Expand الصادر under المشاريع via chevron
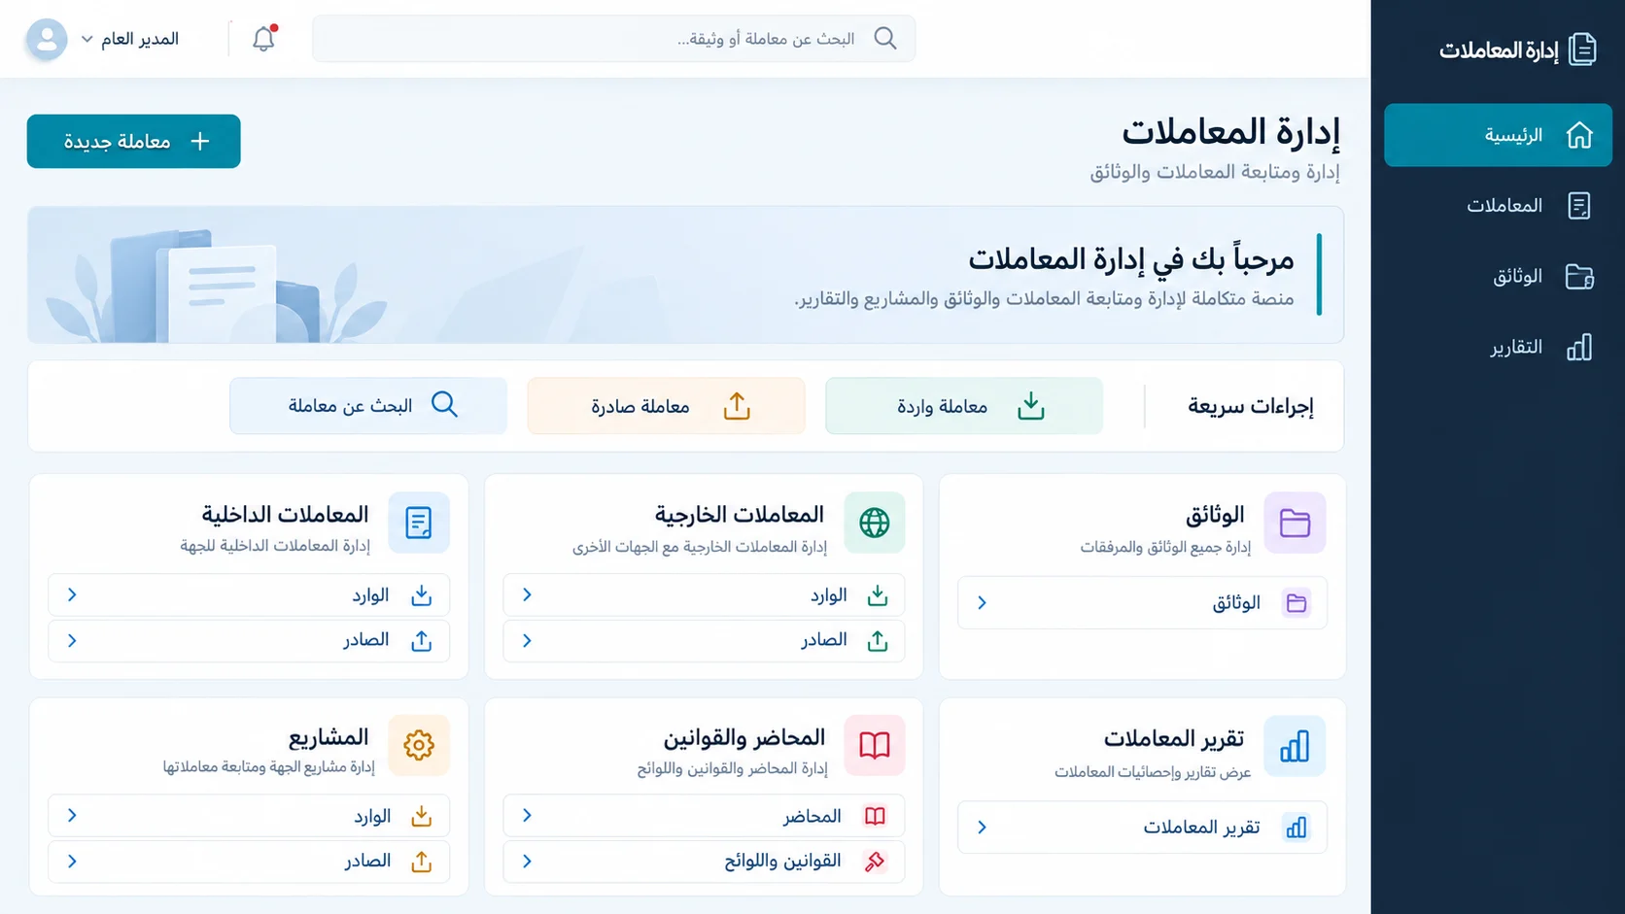The image size is (1625, 914). coord(72,862)
